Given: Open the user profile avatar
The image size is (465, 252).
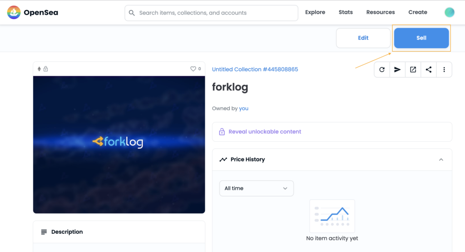Looking at the screenshot, I should 449,12.
